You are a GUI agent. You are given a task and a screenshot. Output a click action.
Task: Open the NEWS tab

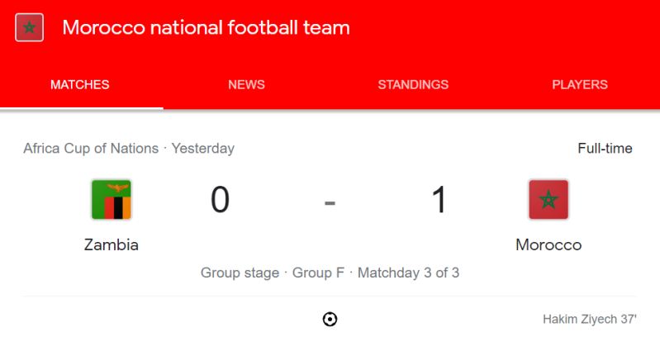pyautogui.click(x=246, y=84)
